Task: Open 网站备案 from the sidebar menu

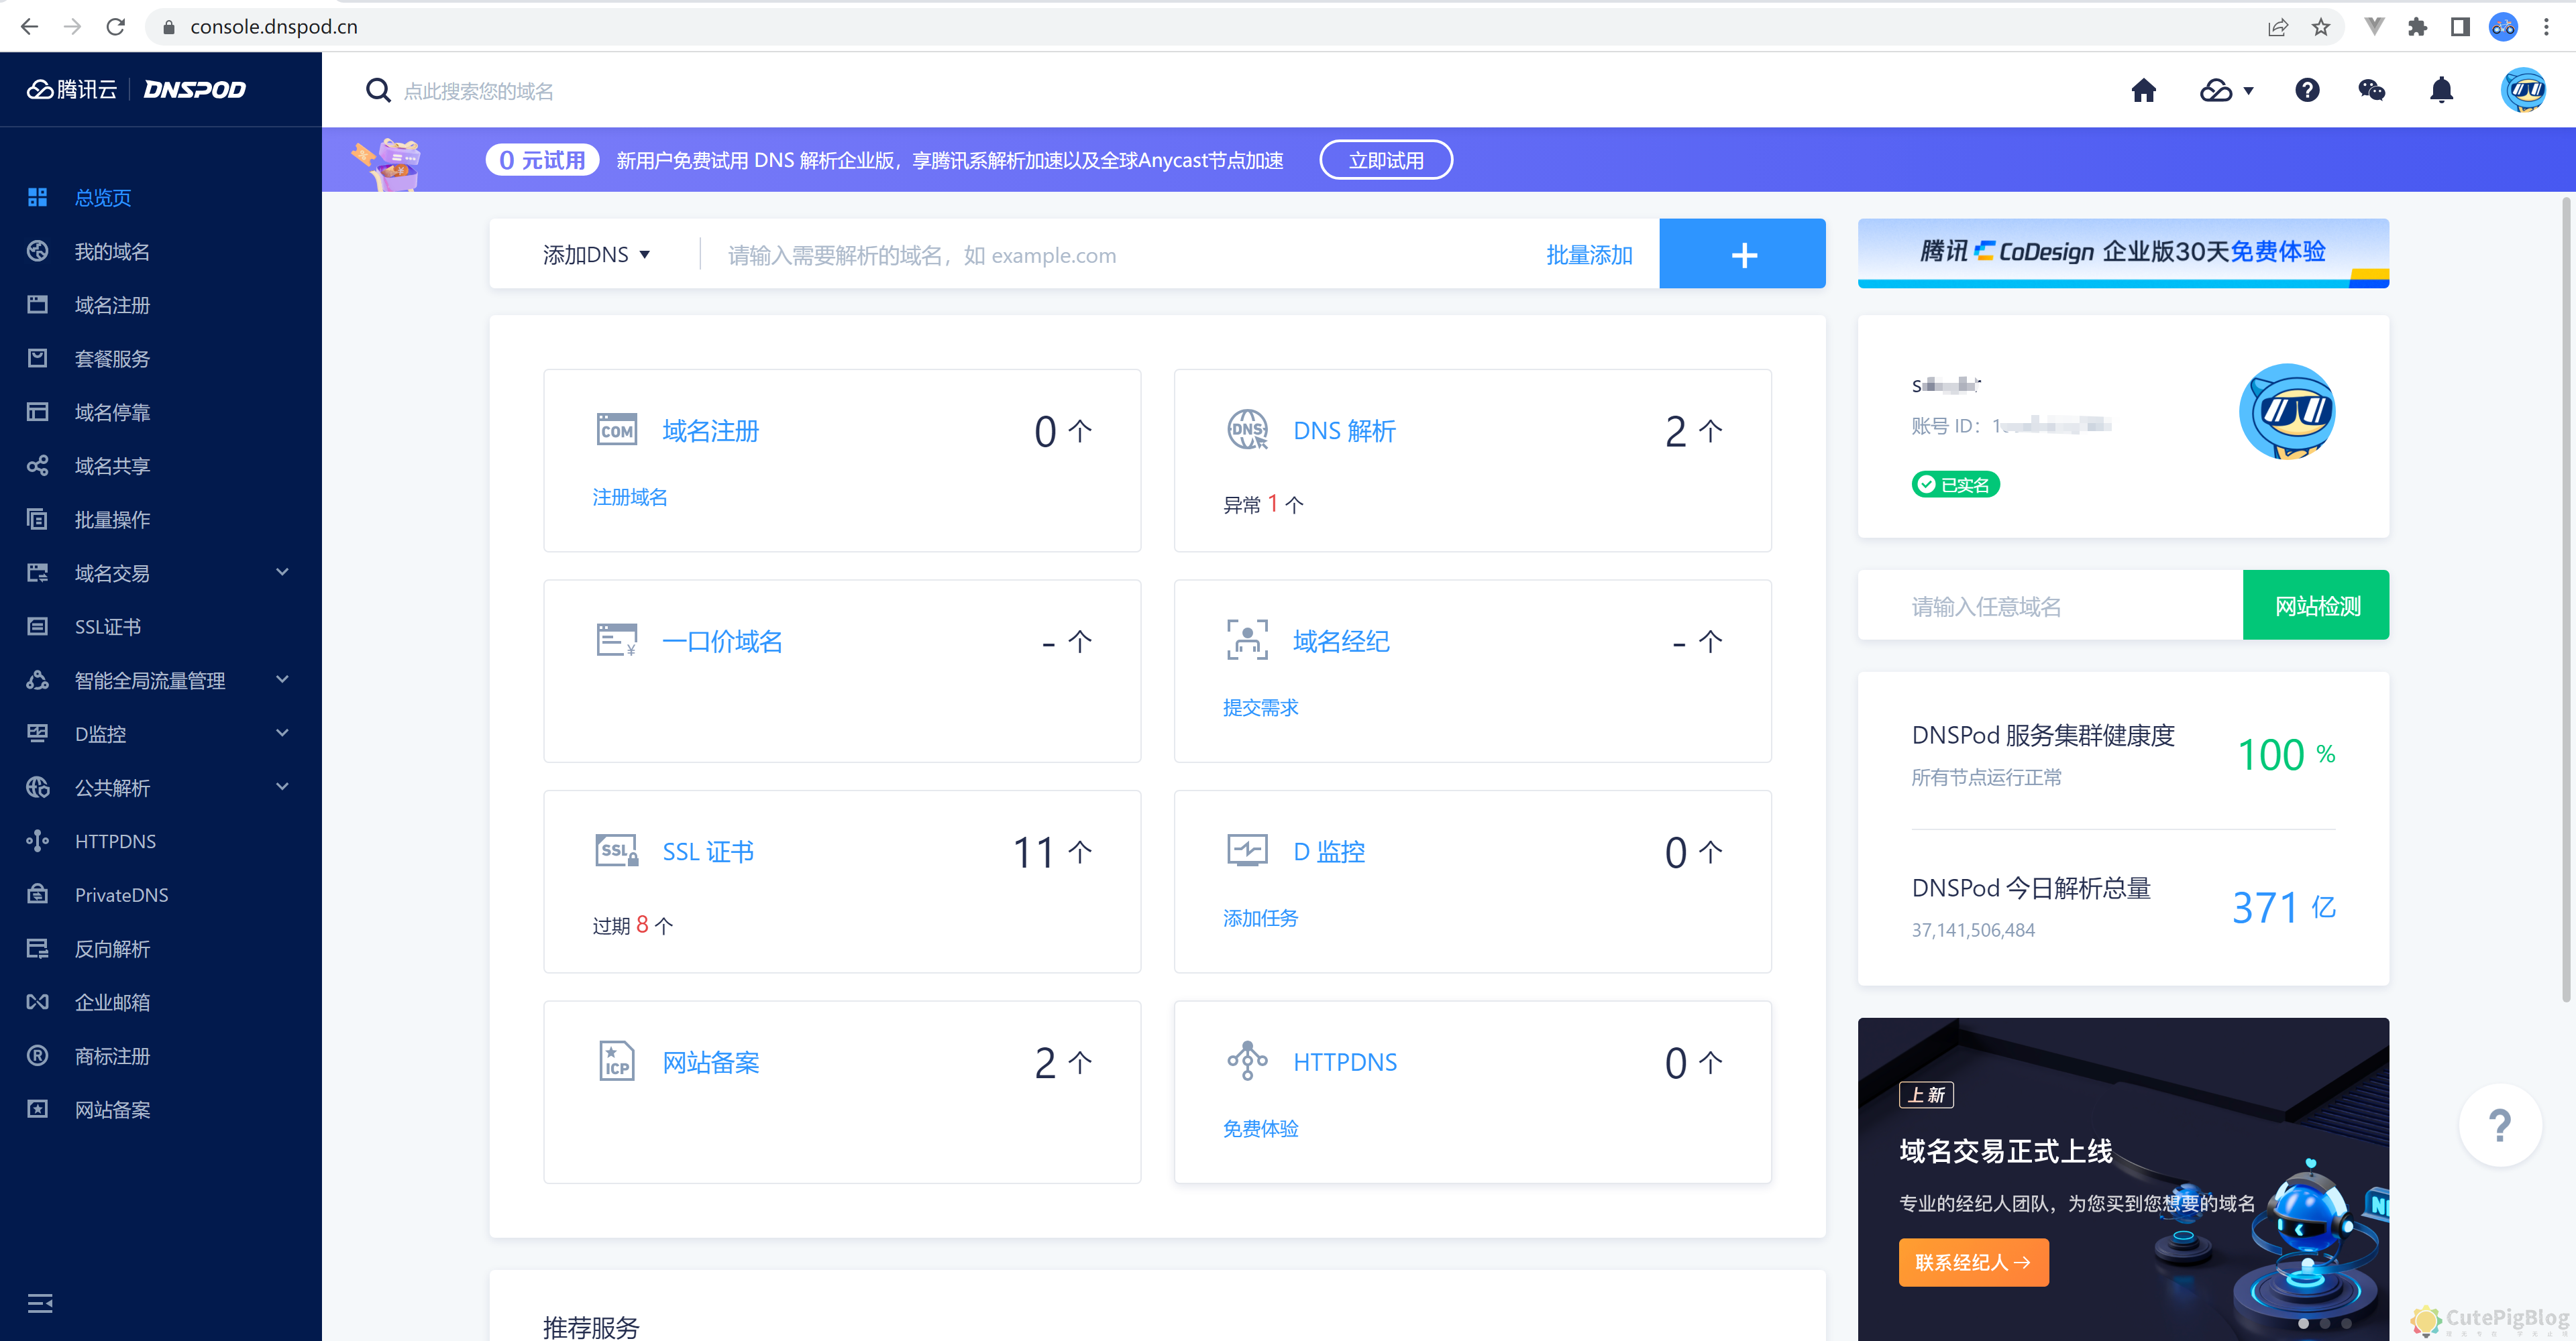Action: click(x=111, y=1109)
